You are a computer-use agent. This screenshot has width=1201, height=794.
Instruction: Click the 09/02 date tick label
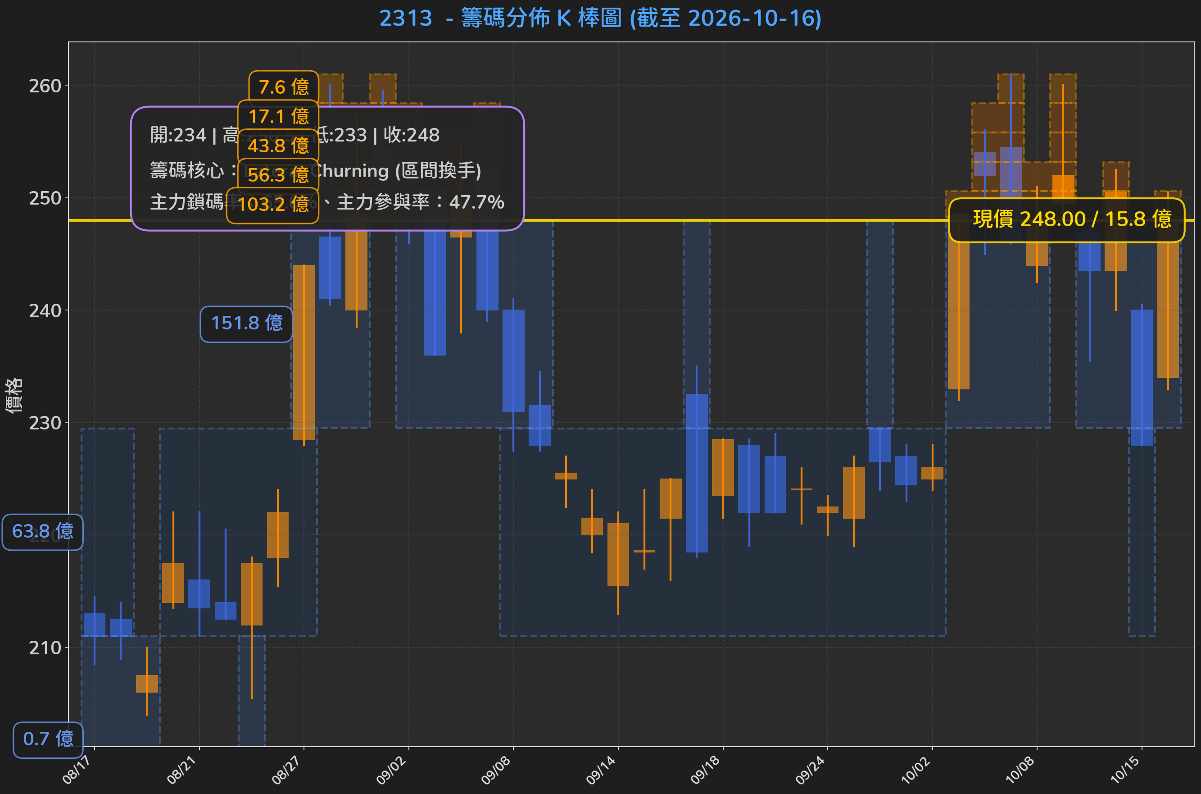click(391, 770)
